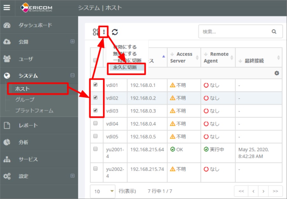Jump to the last page button

275,191
